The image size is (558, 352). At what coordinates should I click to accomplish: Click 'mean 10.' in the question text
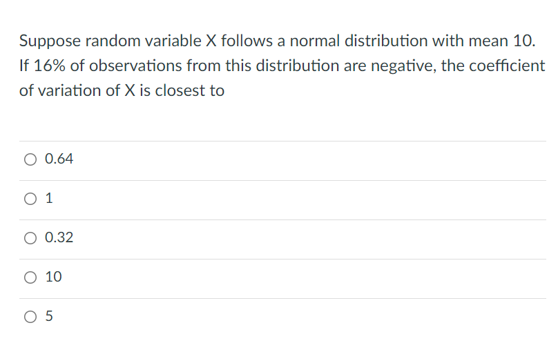pos(502,41)
